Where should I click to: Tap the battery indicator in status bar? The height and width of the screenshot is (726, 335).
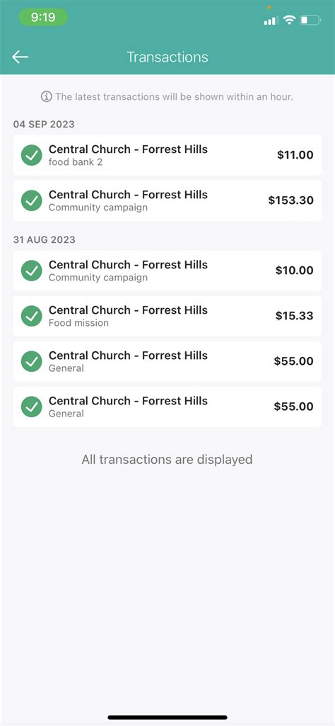(x=310, y=20)
